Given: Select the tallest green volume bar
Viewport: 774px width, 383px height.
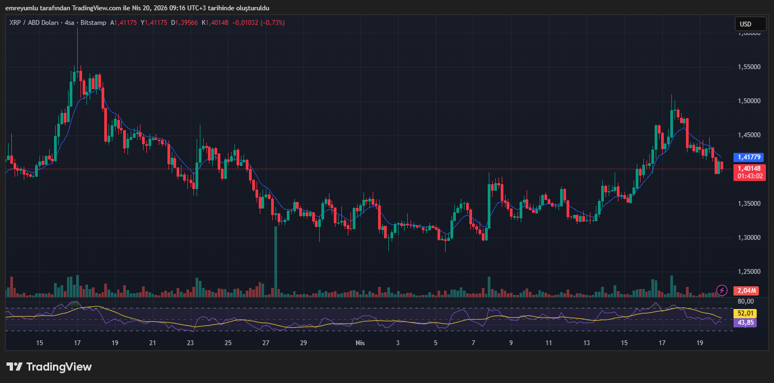Looking at the screenshot, I should (275, 265).
